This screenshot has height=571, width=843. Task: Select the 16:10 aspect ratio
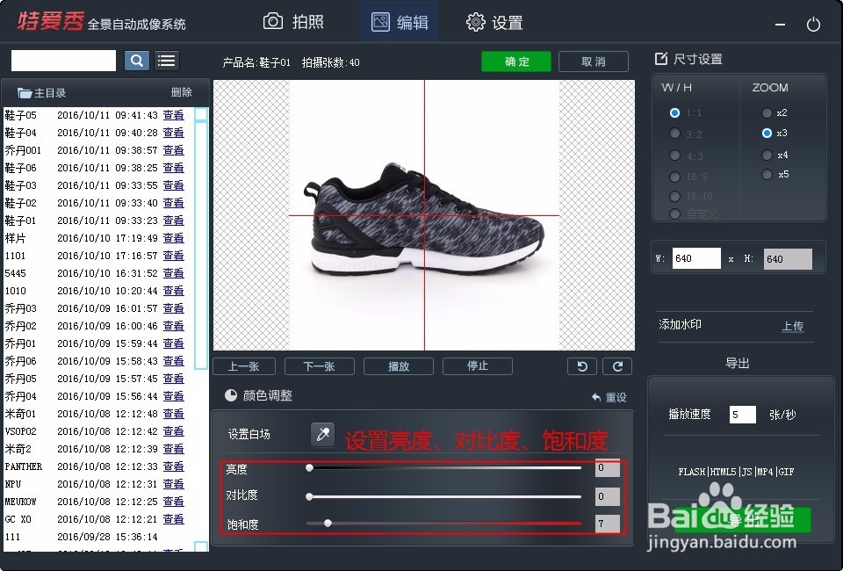674,196
